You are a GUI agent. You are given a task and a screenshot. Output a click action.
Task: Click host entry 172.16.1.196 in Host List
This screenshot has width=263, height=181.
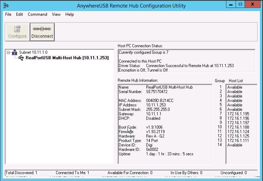[x=238, y=119]
